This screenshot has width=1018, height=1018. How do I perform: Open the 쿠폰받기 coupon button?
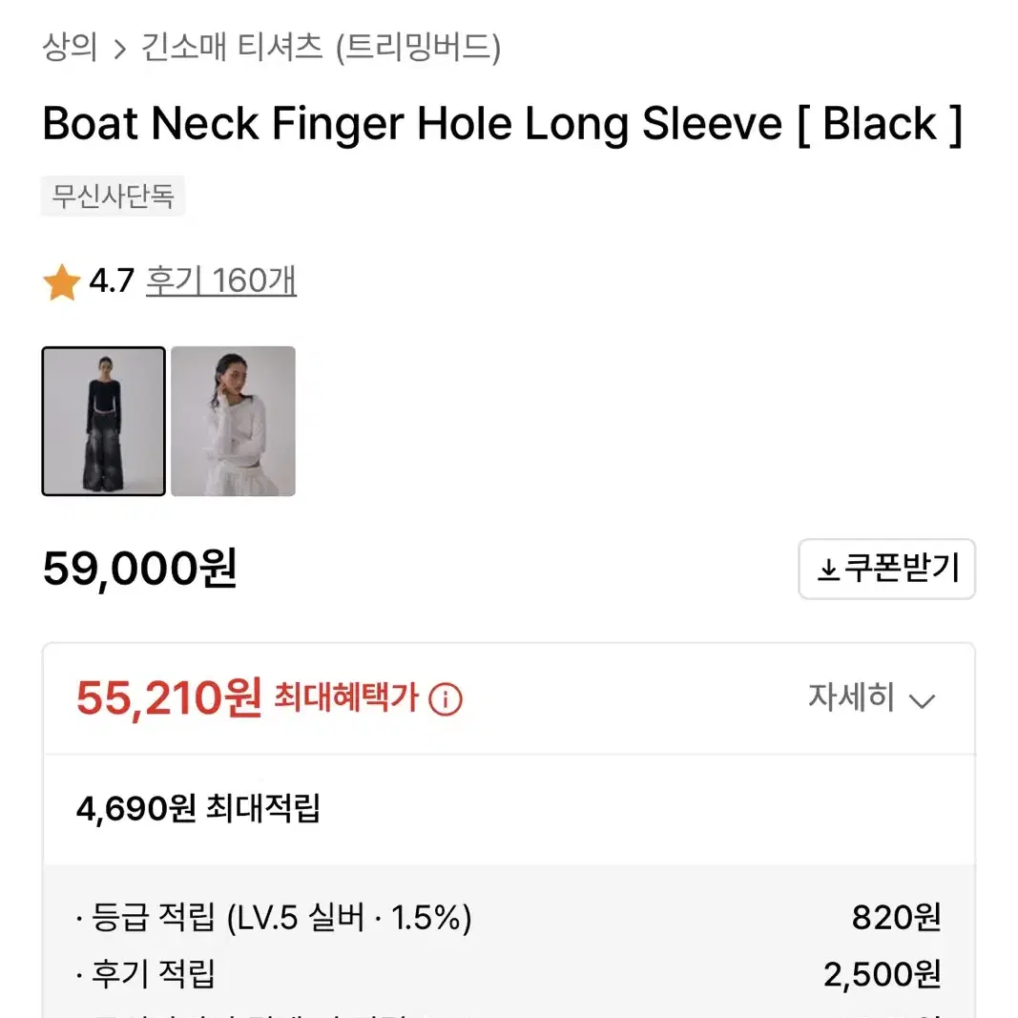pyautogui.click(x=887, y=569)
